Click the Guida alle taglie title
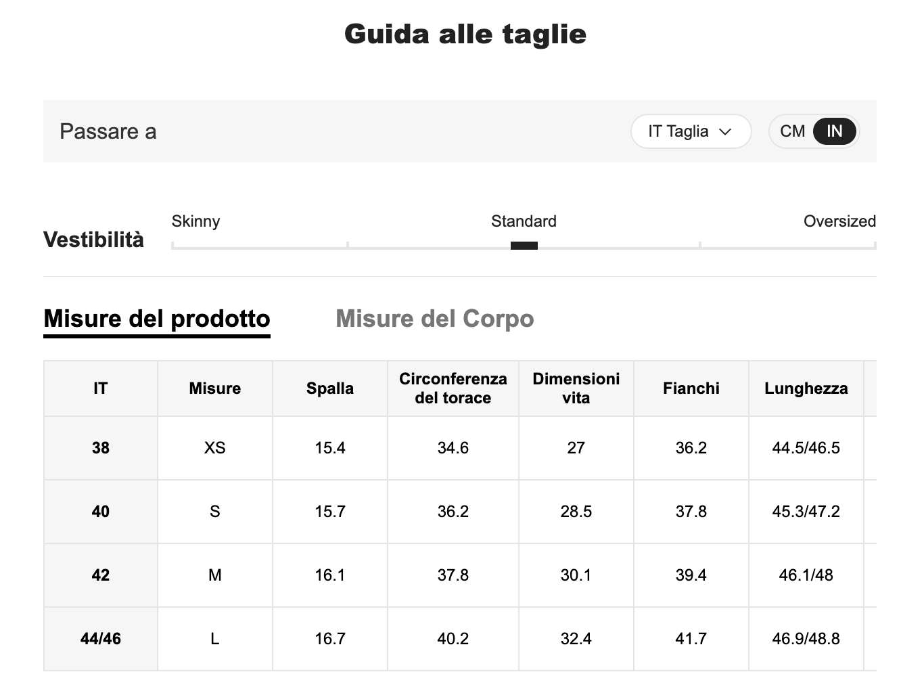The image size is (924, 693). (465, 34)
